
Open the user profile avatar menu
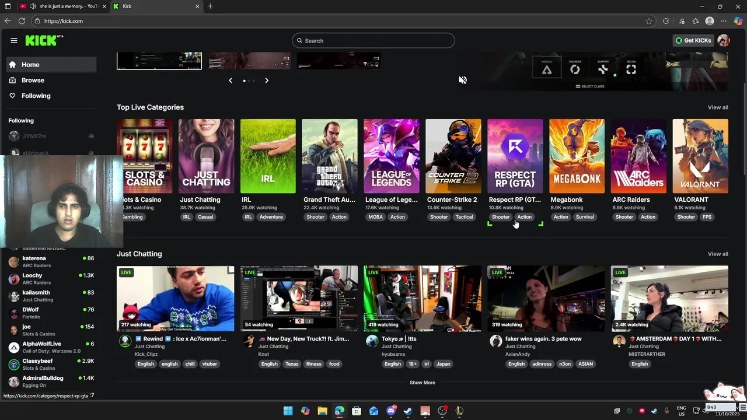click(x=724, y=40)
